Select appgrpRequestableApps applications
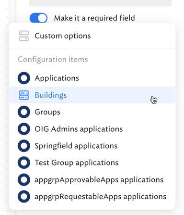The width and height of the screenshot is (184, 215). 92,197
